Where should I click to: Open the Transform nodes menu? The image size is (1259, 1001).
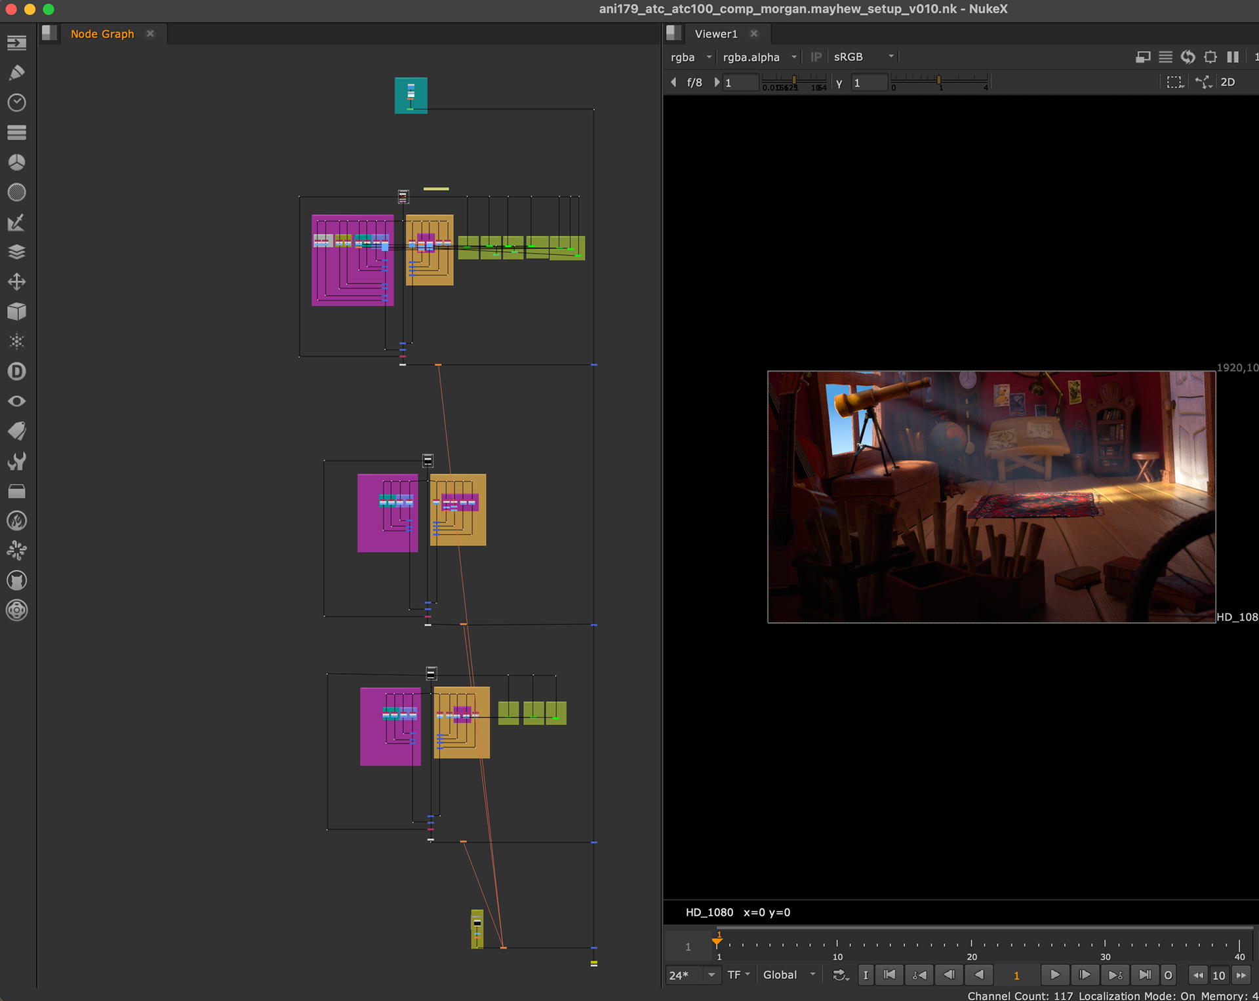pos(17,282)
